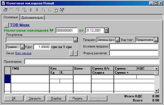Click the Сумма + column header
The height and width of the screenshot is (105, 164).
coord(134,73)
